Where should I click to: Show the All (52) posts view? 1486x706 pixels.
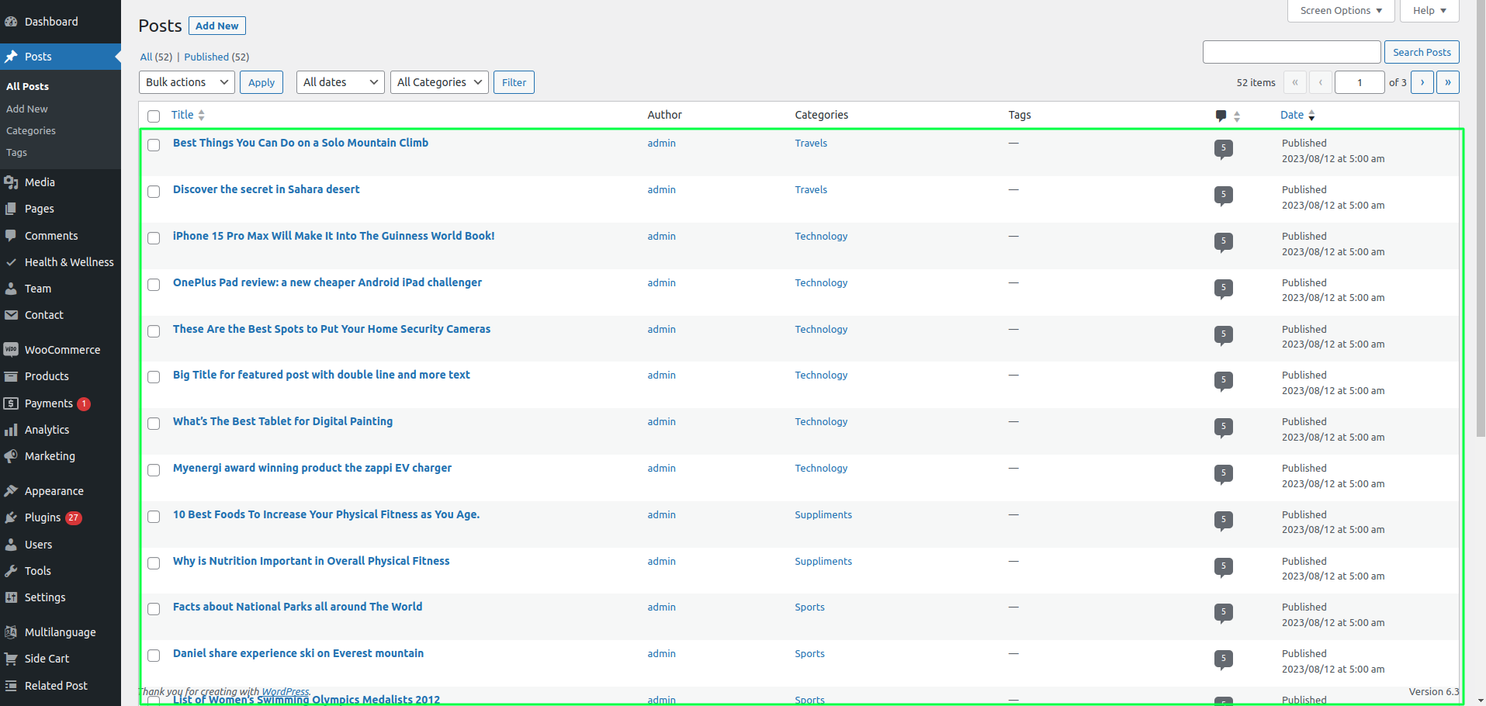click(156, 57)
